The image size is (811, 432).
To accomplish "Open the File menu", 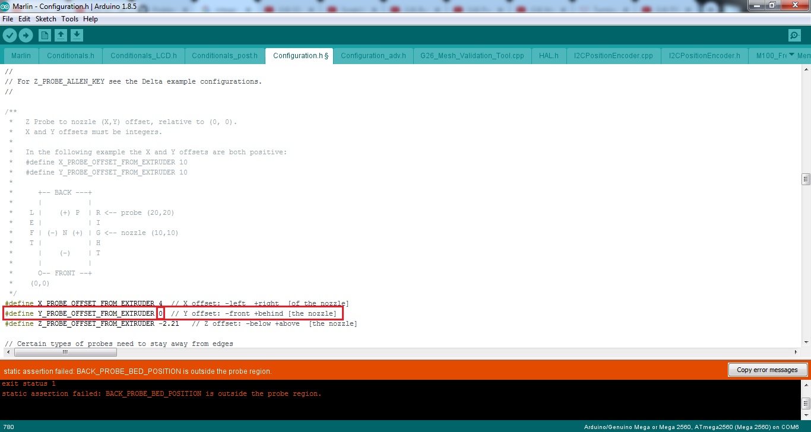I will 8,19.
